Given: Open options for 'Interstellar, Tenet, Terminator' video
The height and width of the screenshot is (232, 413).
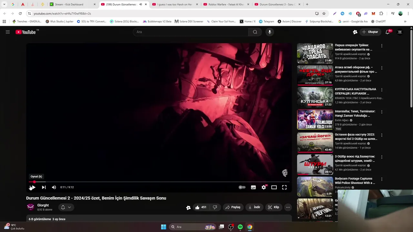Looking at the screenshot, I should [x=382, y=112].
